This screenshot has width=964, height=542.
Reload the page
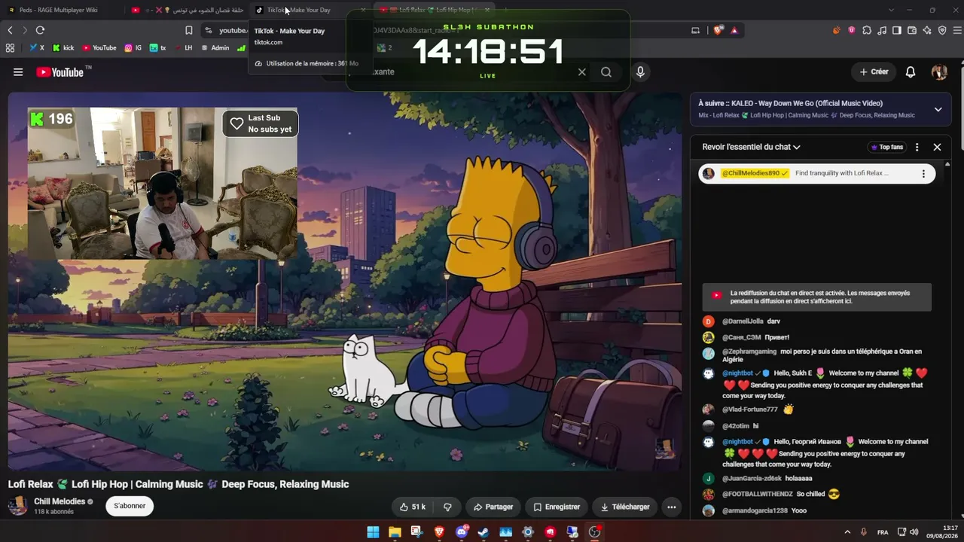point(40,30)
